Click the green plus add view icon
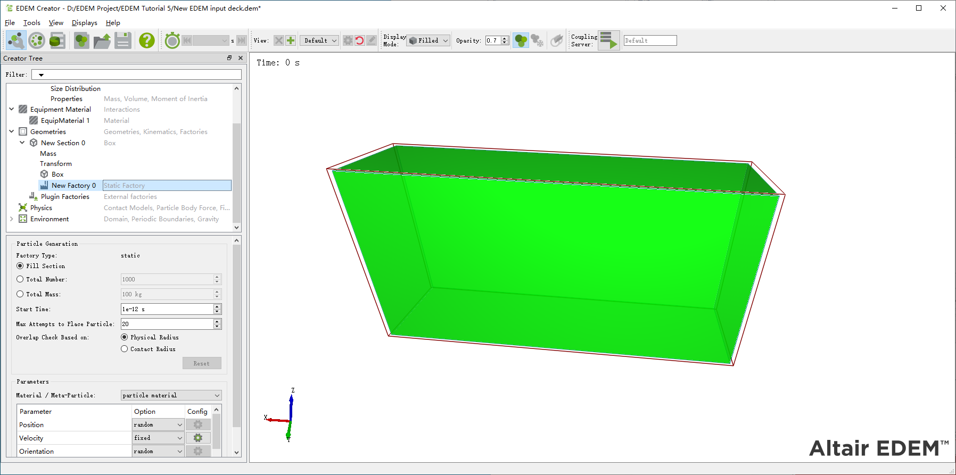 tap(291, 40)
